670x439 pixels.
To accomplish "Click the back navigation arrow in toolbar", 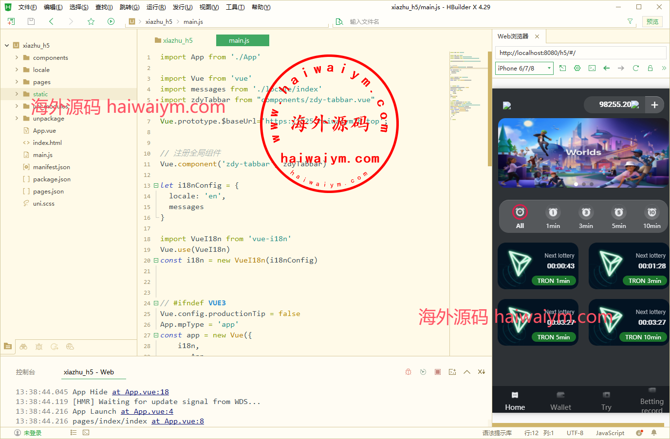I will 51,21.
